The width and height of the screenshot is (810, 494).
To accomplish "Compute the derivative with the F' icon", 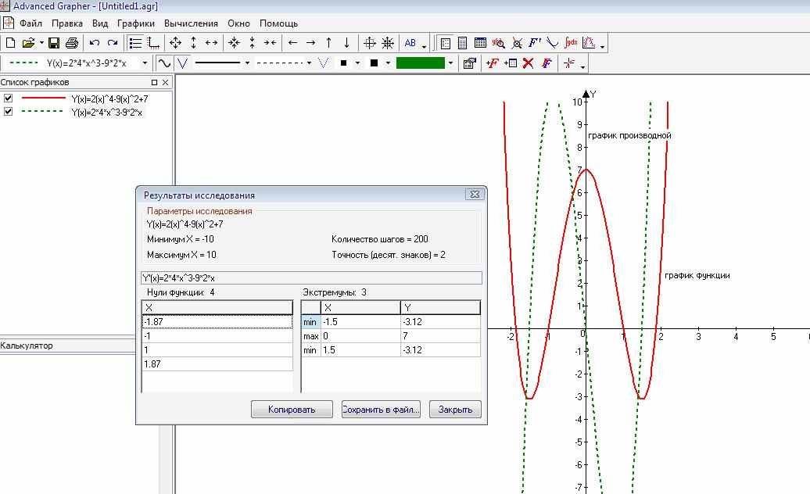I will 535,43.
